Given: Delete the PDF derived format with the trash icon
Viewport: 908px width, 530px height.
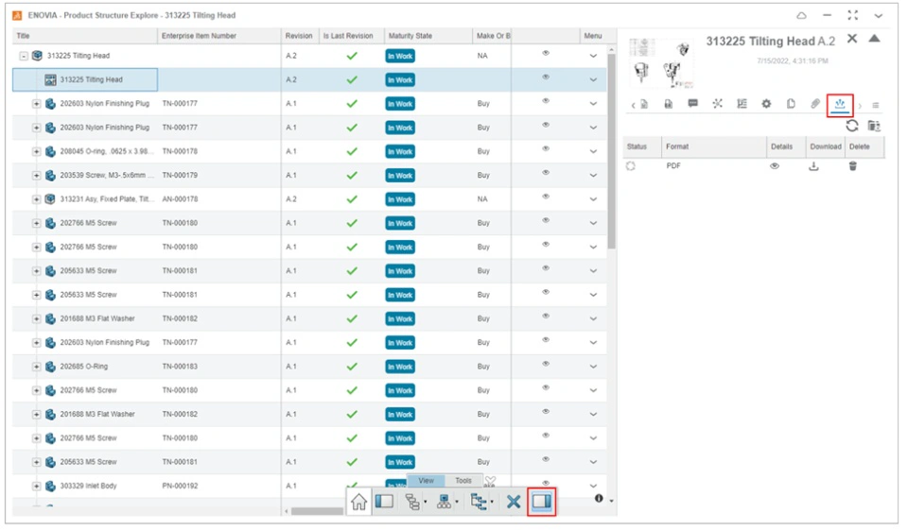Looking at the screenshot, I should click(852, 166).
